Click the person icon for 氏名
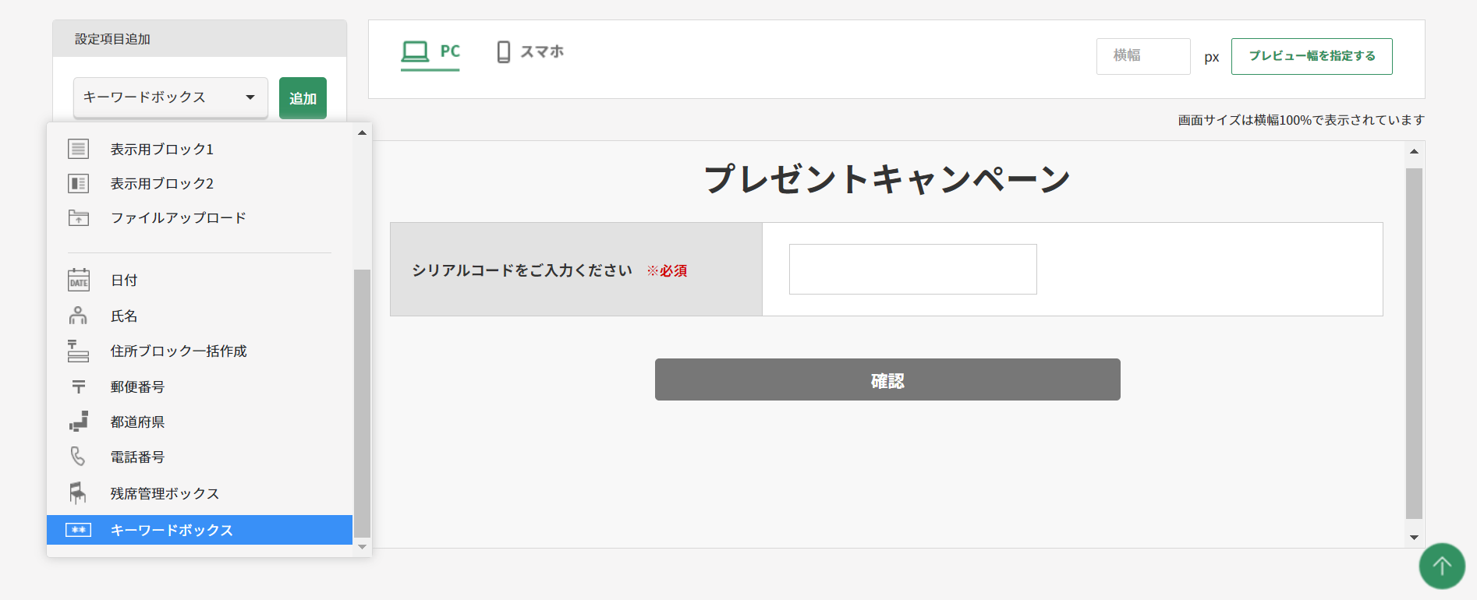Image resolution: width=1477 pixels, height=600 pixels. coord(78,316)
